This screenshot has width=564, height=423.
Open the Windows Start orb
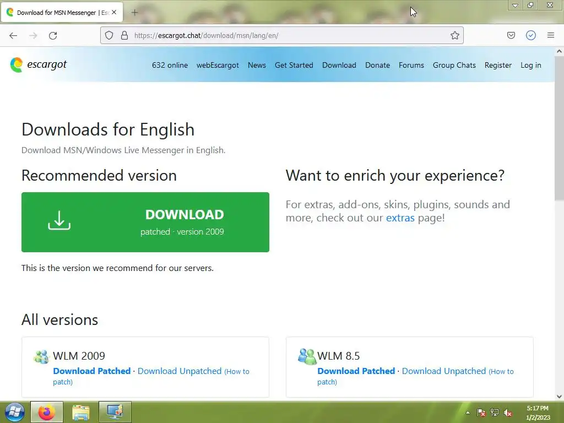14,412
